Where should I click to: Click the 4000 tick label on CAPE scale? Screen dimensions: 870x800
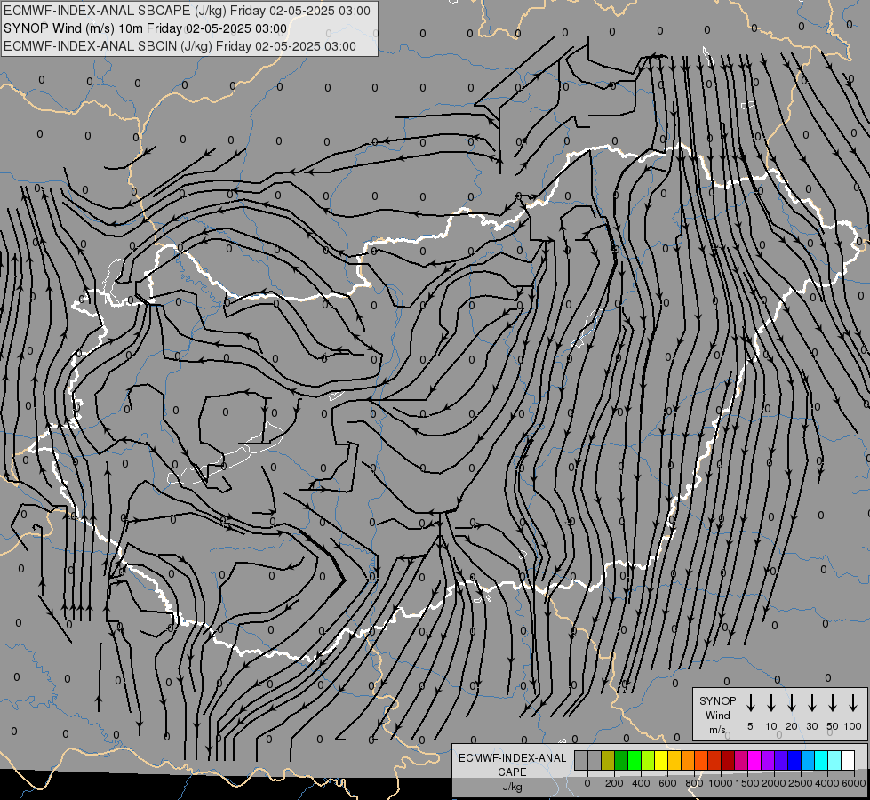[x=827, y=783]
